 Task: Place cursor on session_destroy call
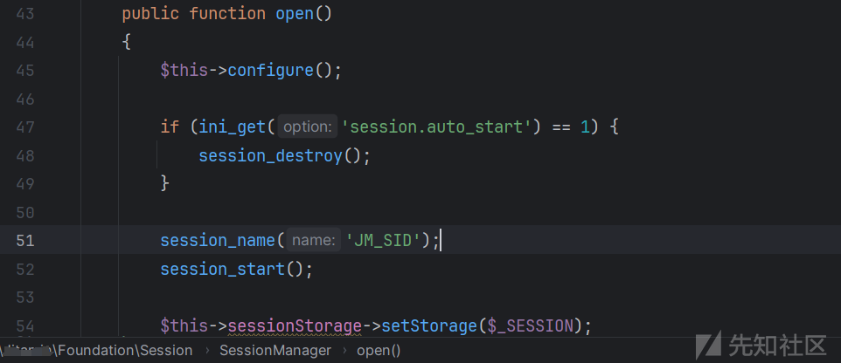click(270, 156)
